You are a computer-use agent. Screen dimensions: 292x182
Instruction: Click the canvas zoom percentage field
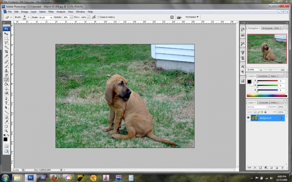(x=16, y=170)
